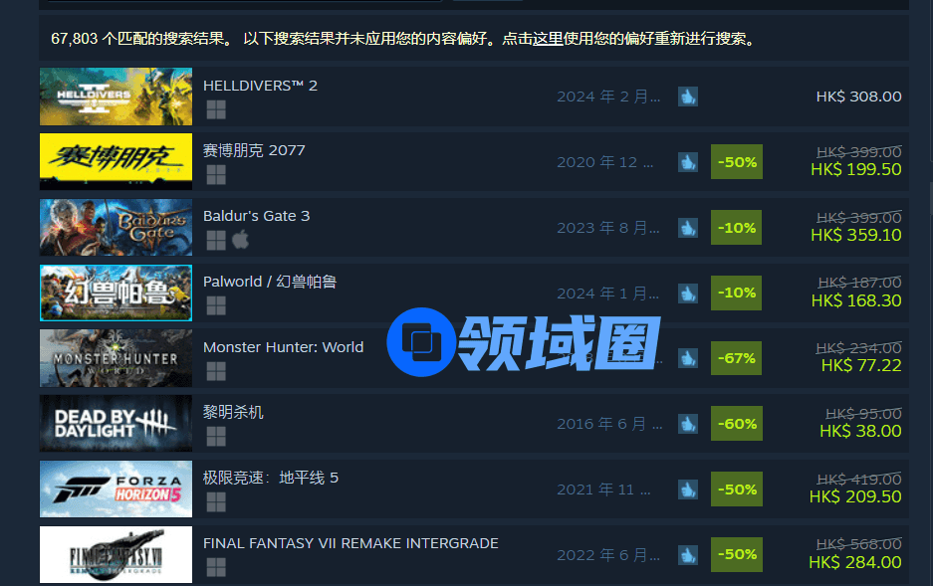Click the positive review icon for 赛博朋克 2077
The image size is (933, 586).
(688, 161)
